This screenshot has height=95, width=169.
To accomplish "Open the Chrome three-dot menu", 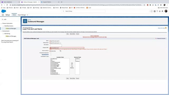I will point(167,5).
